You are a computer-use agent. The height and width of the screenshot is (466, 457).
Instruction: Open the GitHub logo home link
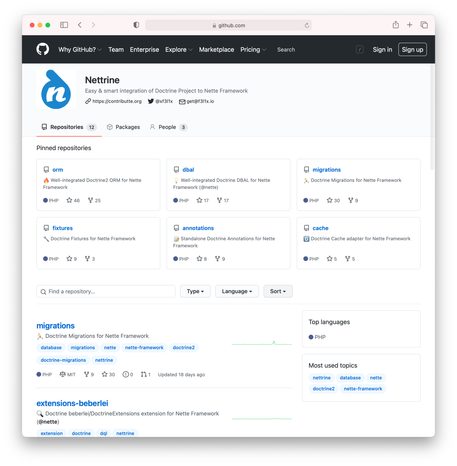pos(42,49)
